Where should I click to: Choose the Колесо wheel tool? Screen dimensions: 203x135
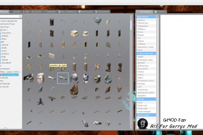[x=146, y=75]
